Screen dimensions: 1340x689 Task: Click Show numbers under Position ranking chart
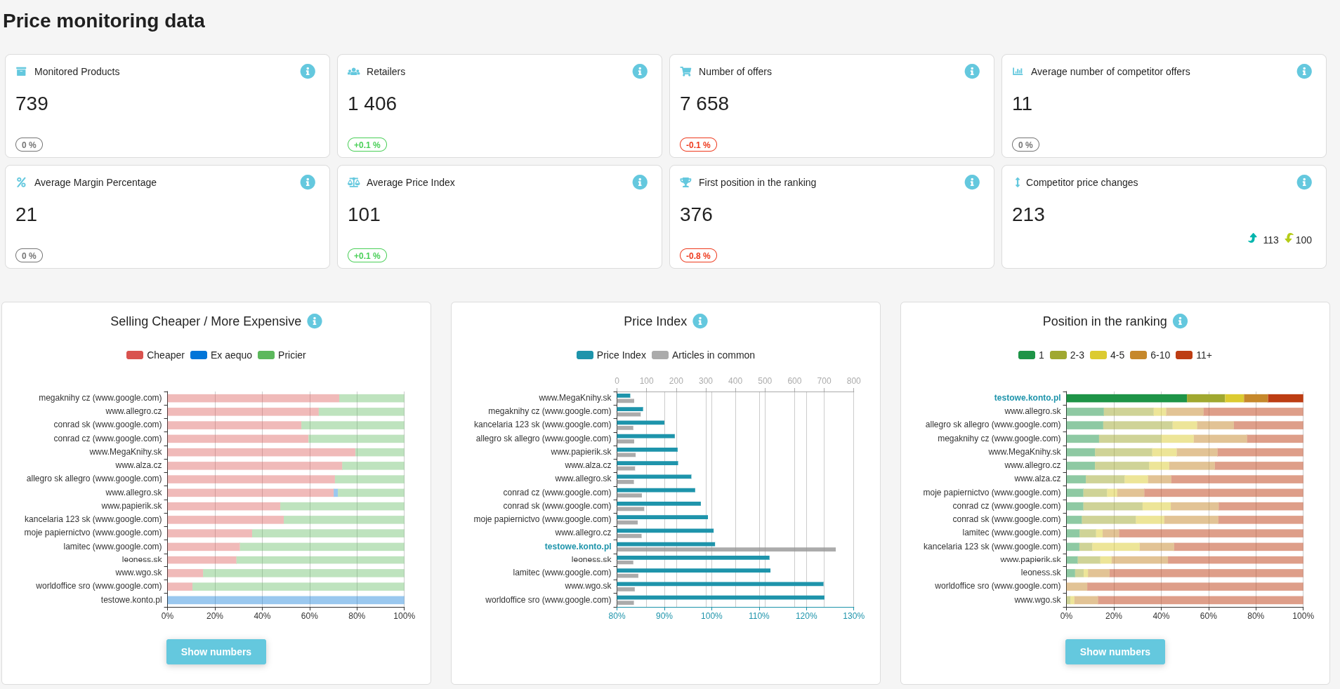coord(1115,652)
